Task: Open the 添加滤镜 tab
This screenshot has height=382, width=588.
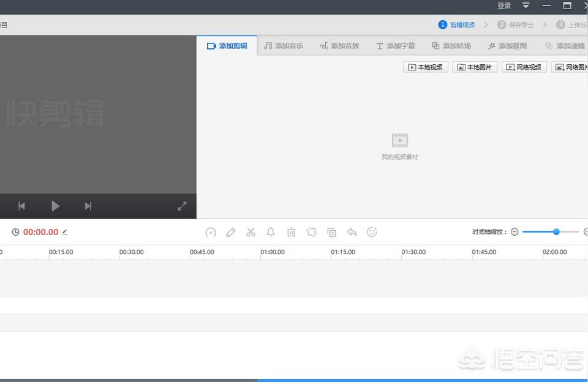Action: click(565, 46)
